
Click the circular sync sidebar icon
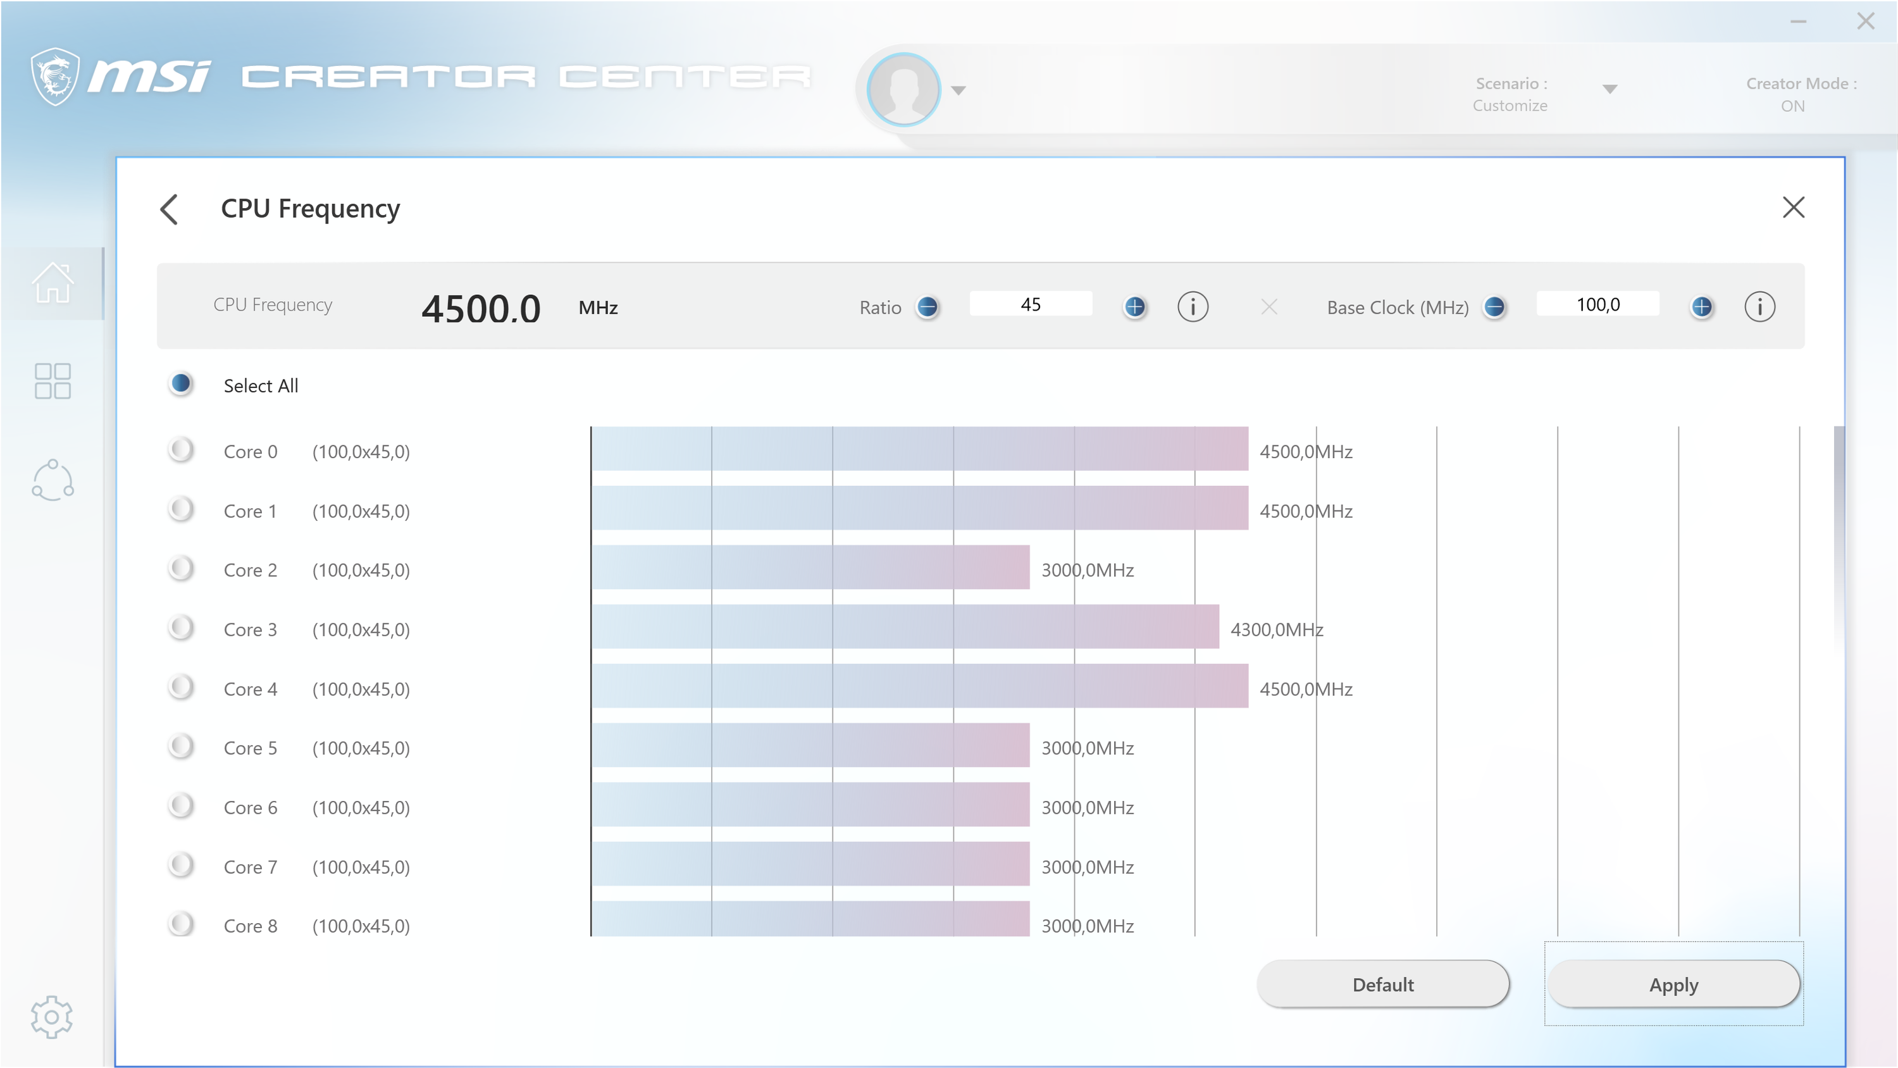pos(53,481)
